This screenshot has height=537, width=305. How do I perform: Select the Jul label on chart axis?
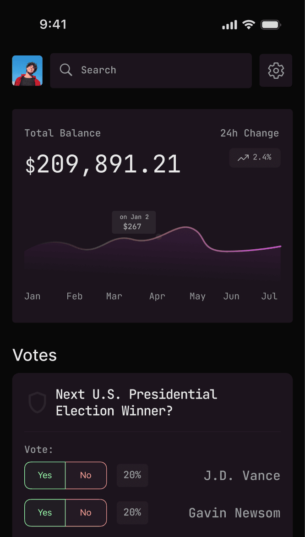coord(269,296)
